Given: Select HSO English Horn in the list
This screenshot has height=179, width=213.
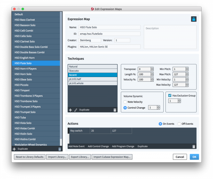Looking at the screenshot, I should click(36, 58).
